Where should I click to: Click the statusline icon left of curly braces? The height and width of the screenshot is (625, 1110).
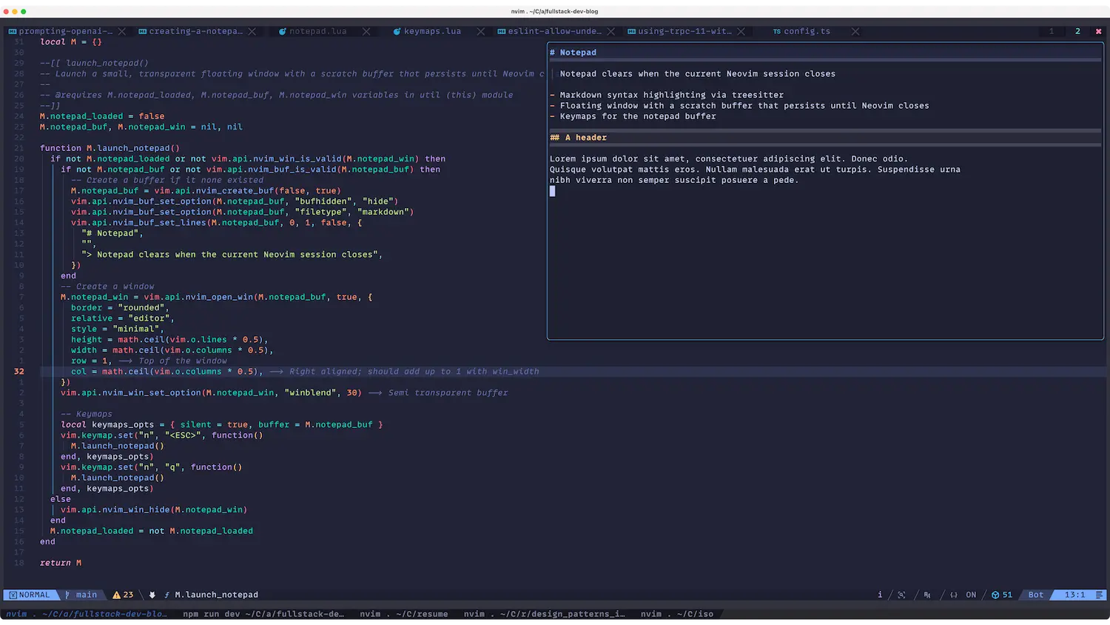(927, 595)
